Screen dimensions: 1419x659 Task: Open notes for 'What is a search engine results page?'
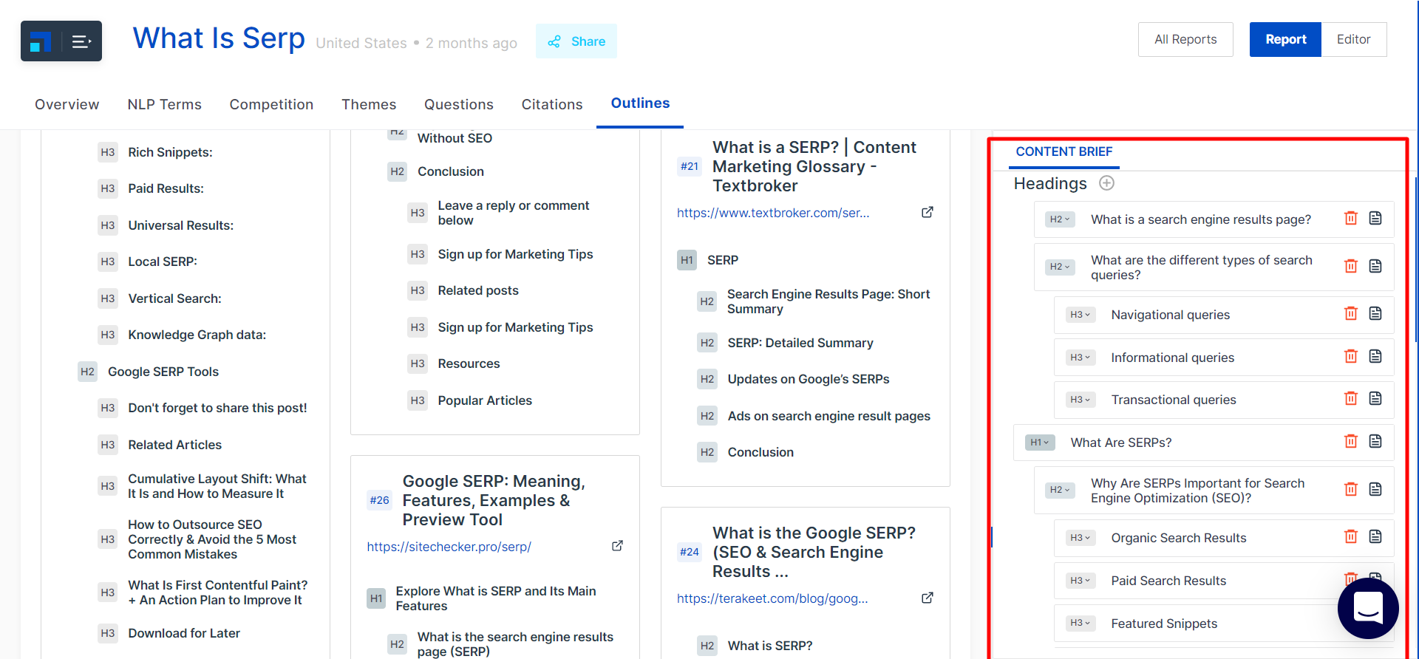(1375, 218)
